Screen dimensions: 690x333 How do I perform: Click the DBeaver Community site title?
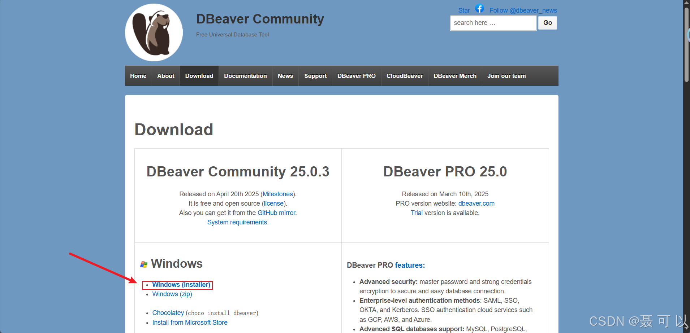click(260, 19)
